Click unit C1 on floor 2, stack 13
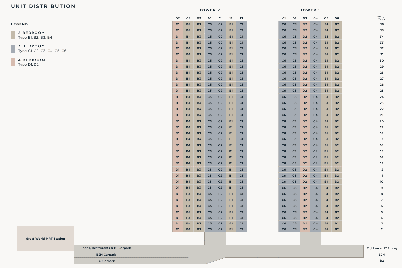Screen dimensions: 402x268 click(x=241, y=229)
